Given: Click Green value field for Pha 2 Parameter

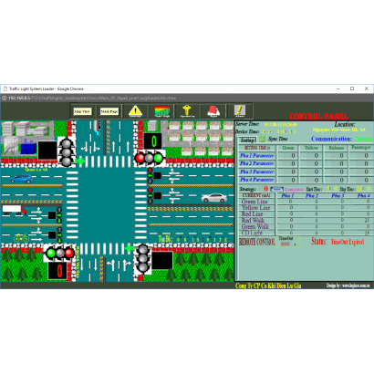Looking at the screenshot, I should click(x=288, y=163).
